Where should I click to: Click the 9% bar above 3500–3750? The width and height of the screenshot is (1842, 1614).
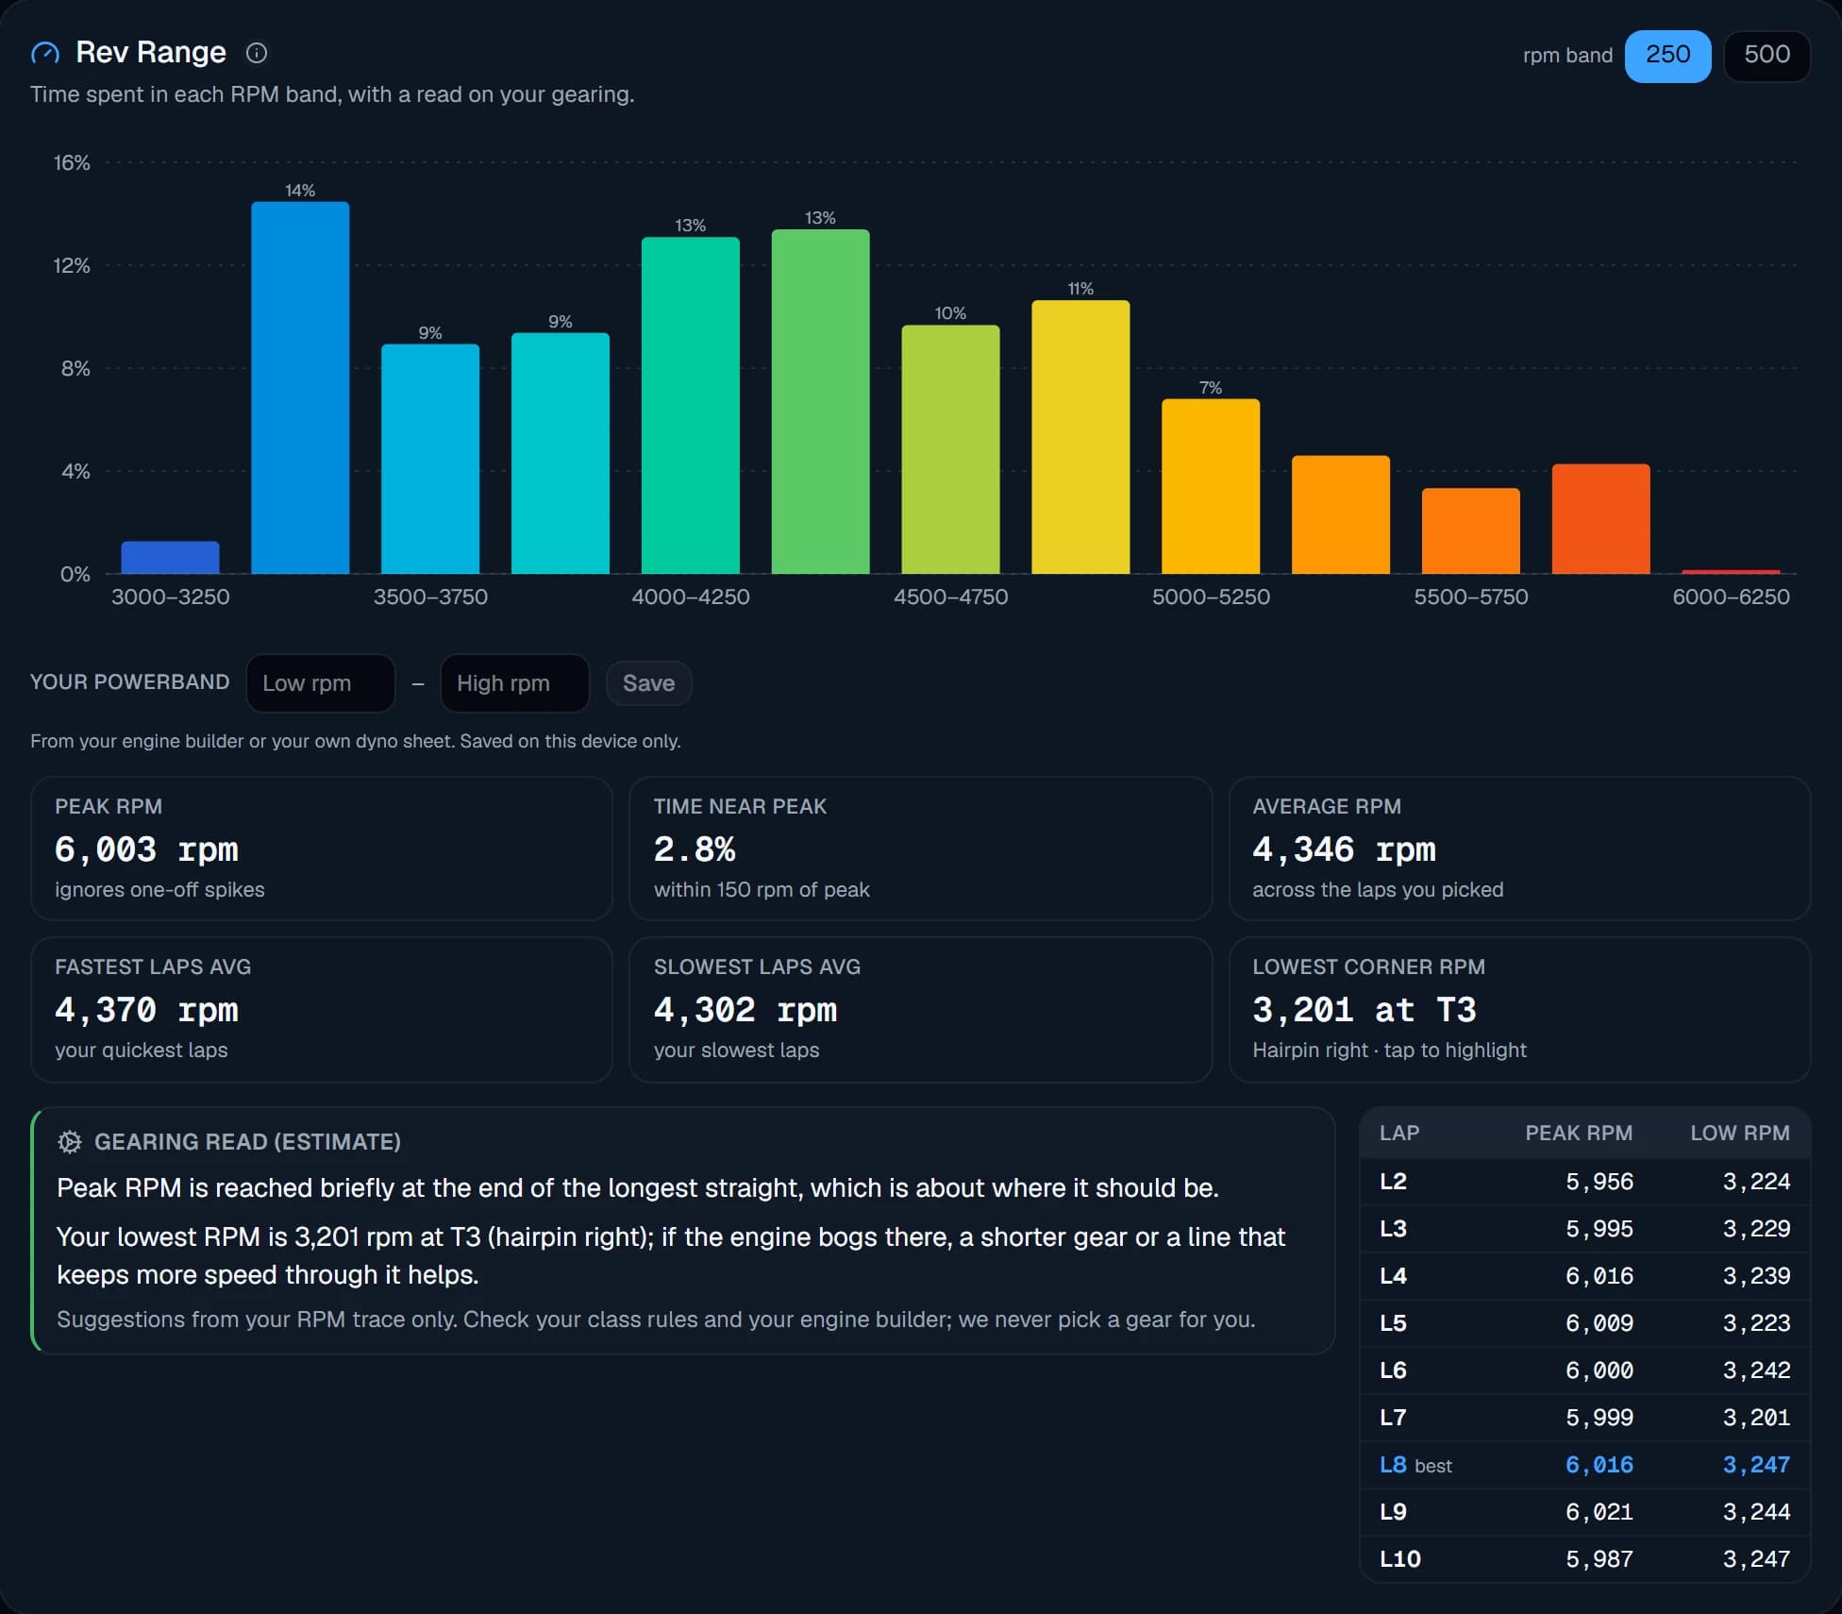coord(430,459)
